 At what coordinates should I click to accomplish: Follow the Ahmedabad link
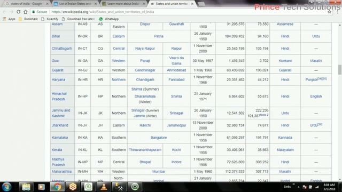pyautogui.click(x=176, y=70)
